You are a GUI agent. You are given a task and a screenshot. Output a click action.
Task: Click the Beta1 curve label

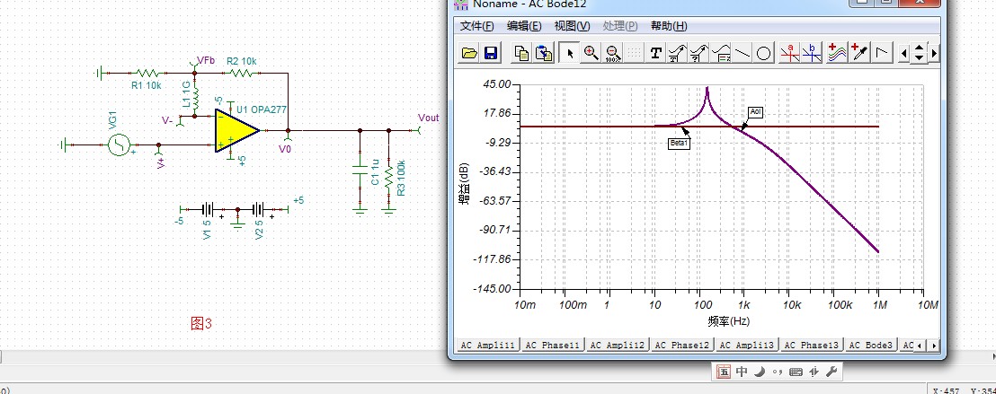[x=679, y=144]
